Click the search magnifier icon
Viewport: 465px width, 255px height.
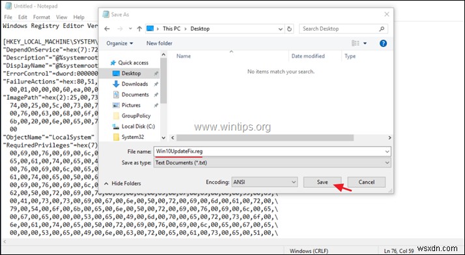(382, 29)
